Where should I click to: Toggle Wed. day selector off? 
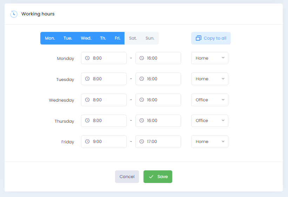(86, 38)
